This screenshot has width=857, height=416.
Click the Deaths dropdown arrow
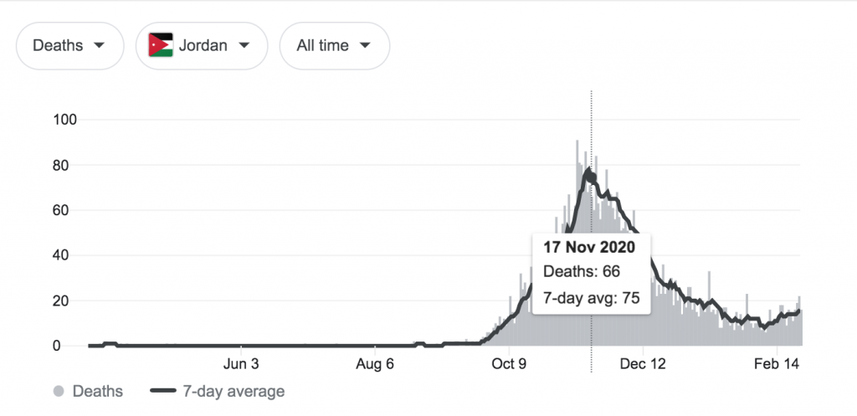pyautogui.click(x=99, y=45)
